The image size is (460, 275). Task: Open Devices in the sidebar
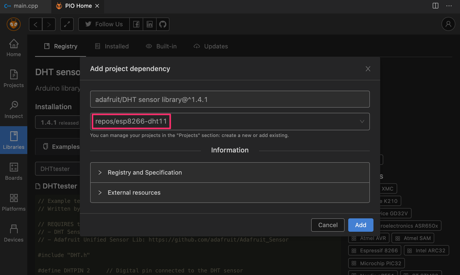pos(14,233)
